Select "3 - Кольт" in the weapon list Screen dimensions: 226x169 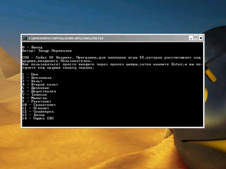[x=32, y=81]
